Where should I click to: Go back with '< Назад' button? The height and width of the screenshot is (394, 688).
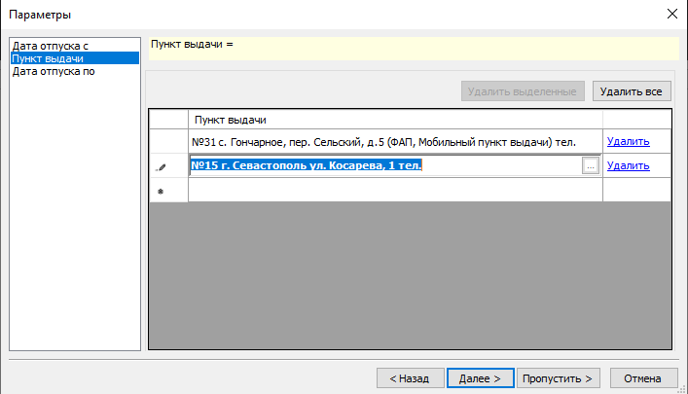point(411,378)
